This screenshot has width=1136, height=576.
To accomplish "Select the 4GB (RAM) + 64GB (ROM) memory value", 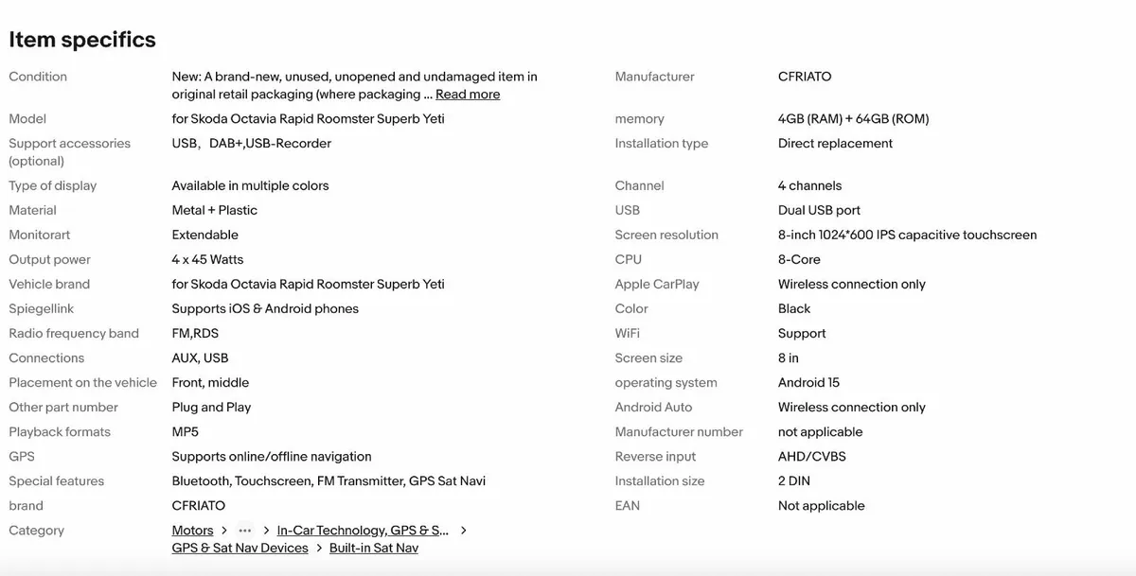I will (x=853, y=119).
